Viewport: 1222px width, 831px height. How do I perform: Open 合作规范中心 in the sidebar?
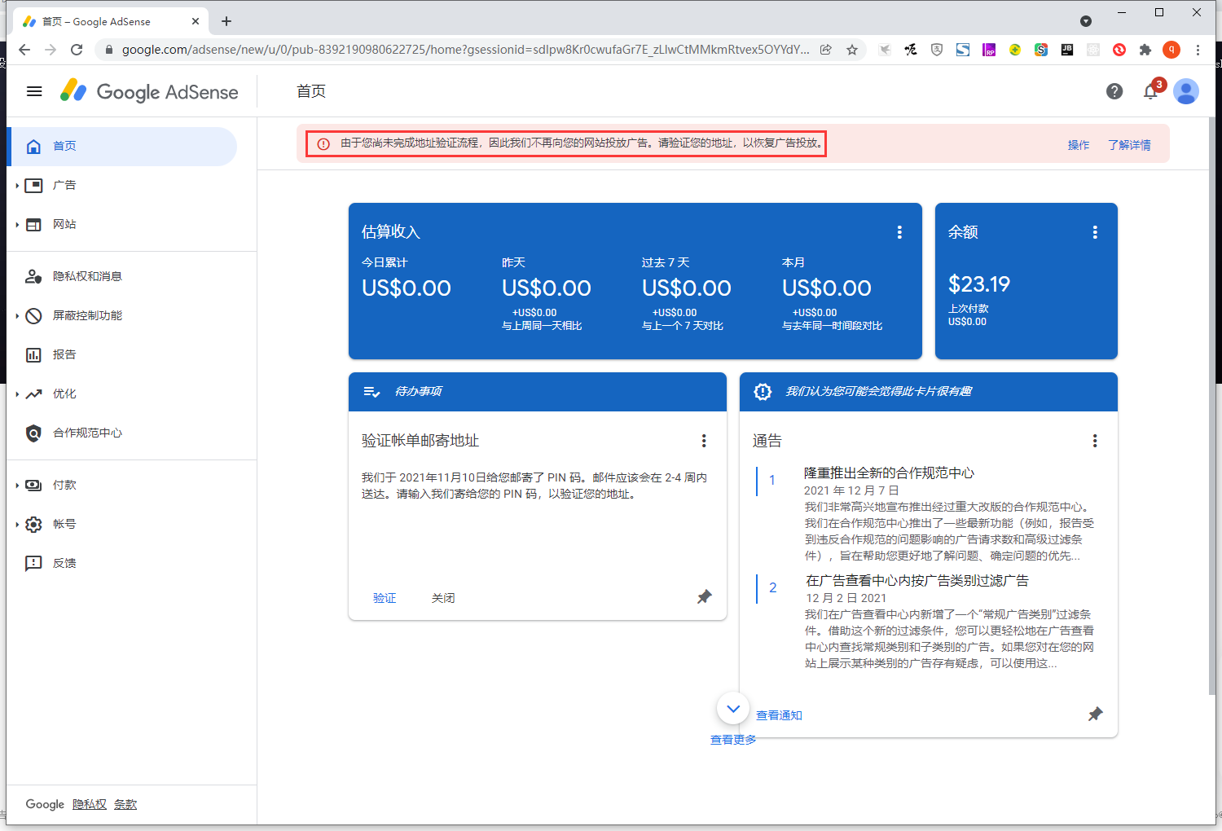87,433
